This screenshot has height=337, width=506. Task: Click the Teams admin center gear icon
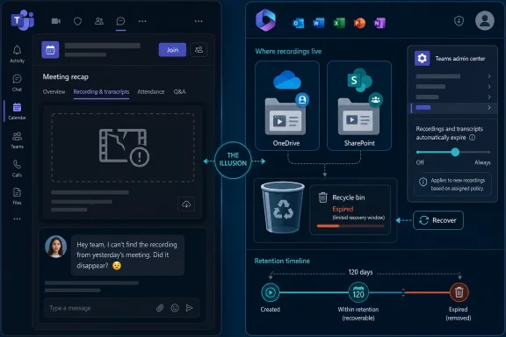tap(422, 59)
